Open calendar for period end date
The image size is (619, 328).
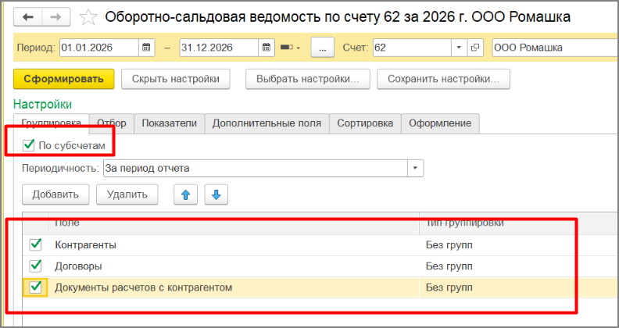(265, 48)
